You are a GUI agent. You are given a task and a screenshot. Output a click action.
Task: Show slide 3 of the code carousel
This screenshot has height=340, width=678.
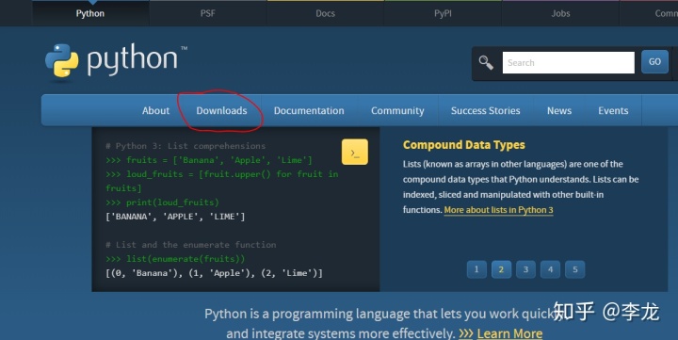point(525,269)
